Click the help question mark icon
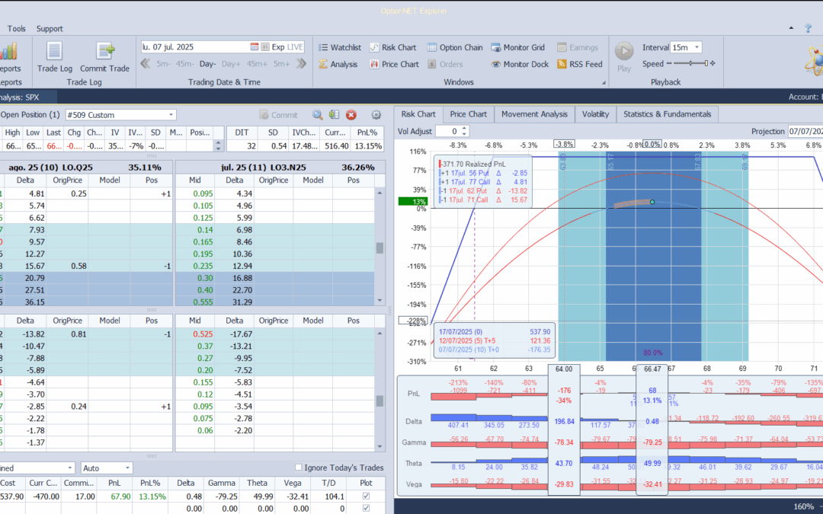Viewport: 823px width, 514px height. pos(809,28)
